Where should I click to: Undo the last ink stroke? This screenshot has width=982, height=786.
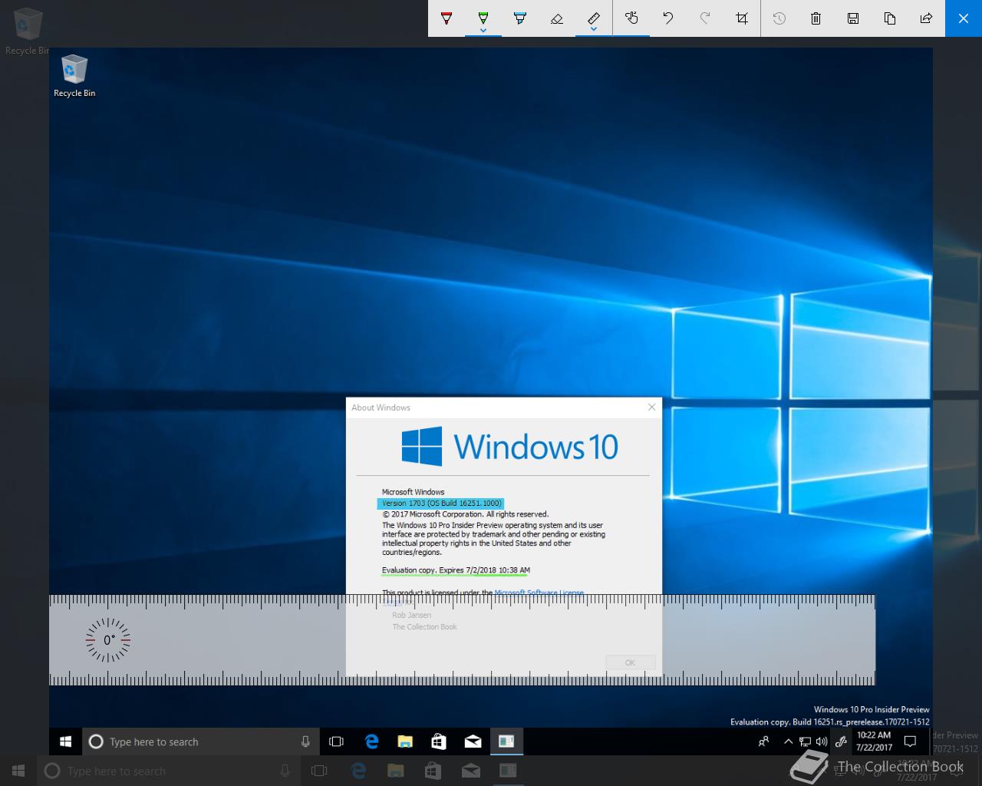(668, 18)
